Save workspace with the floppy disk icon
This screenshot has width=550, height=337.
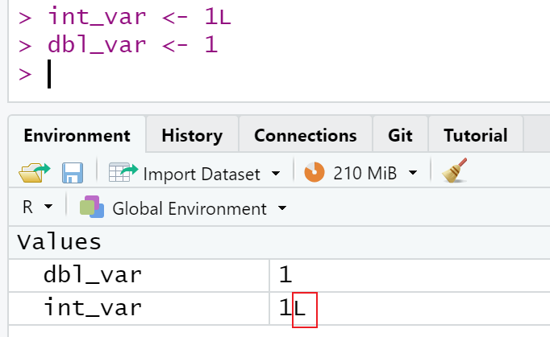point(73,173)
